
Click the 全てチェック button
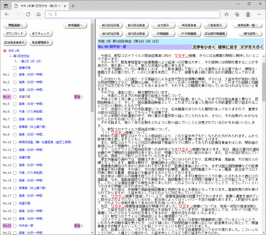40,33
